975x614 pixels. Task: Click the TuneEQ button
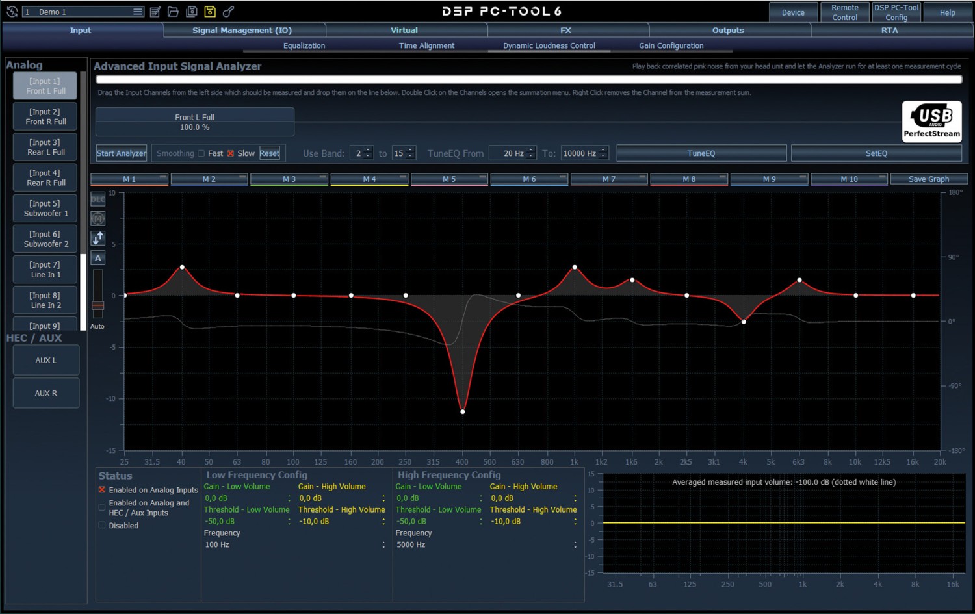[701, 153]
